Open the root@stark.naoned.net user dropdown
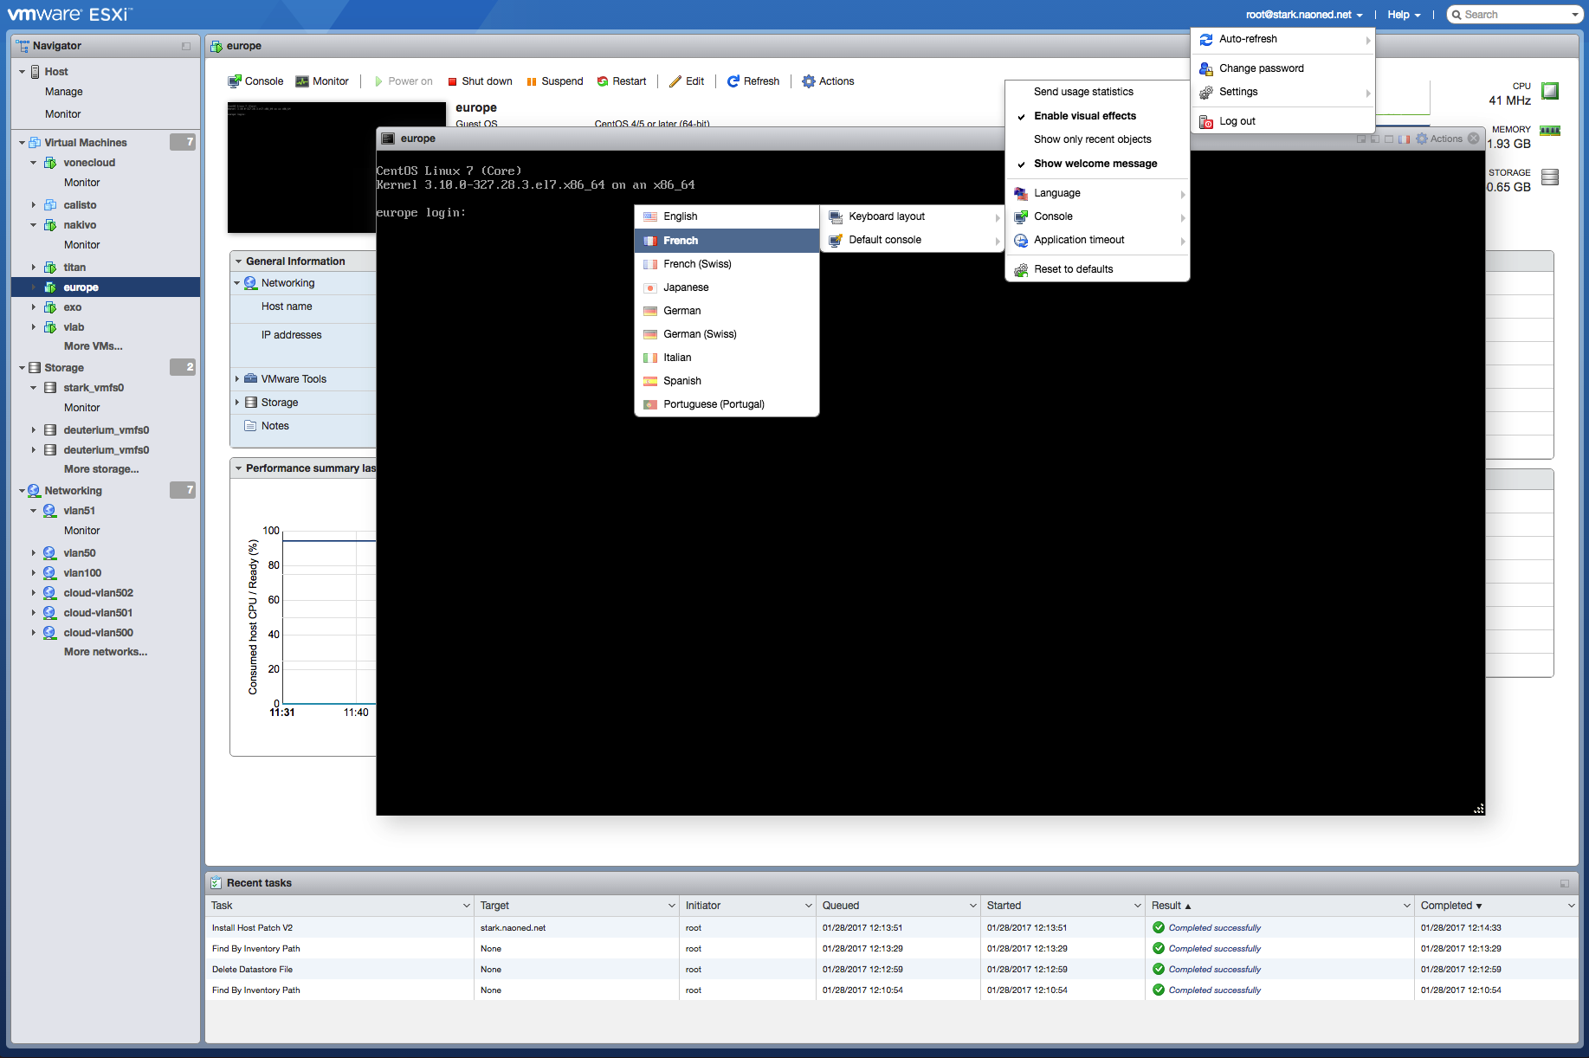 pos(1304,15)
